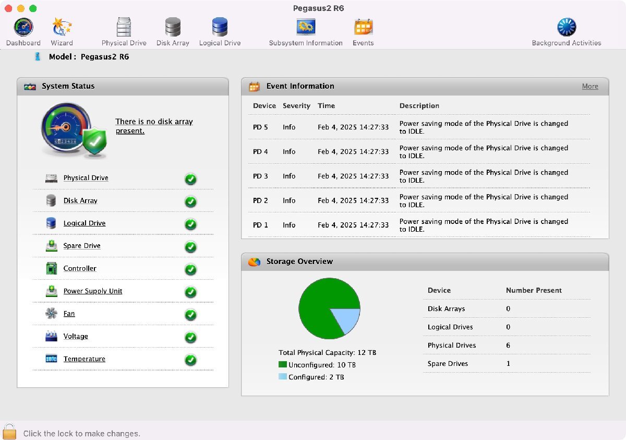Open Power Supply Unit status link

[93, 291]
